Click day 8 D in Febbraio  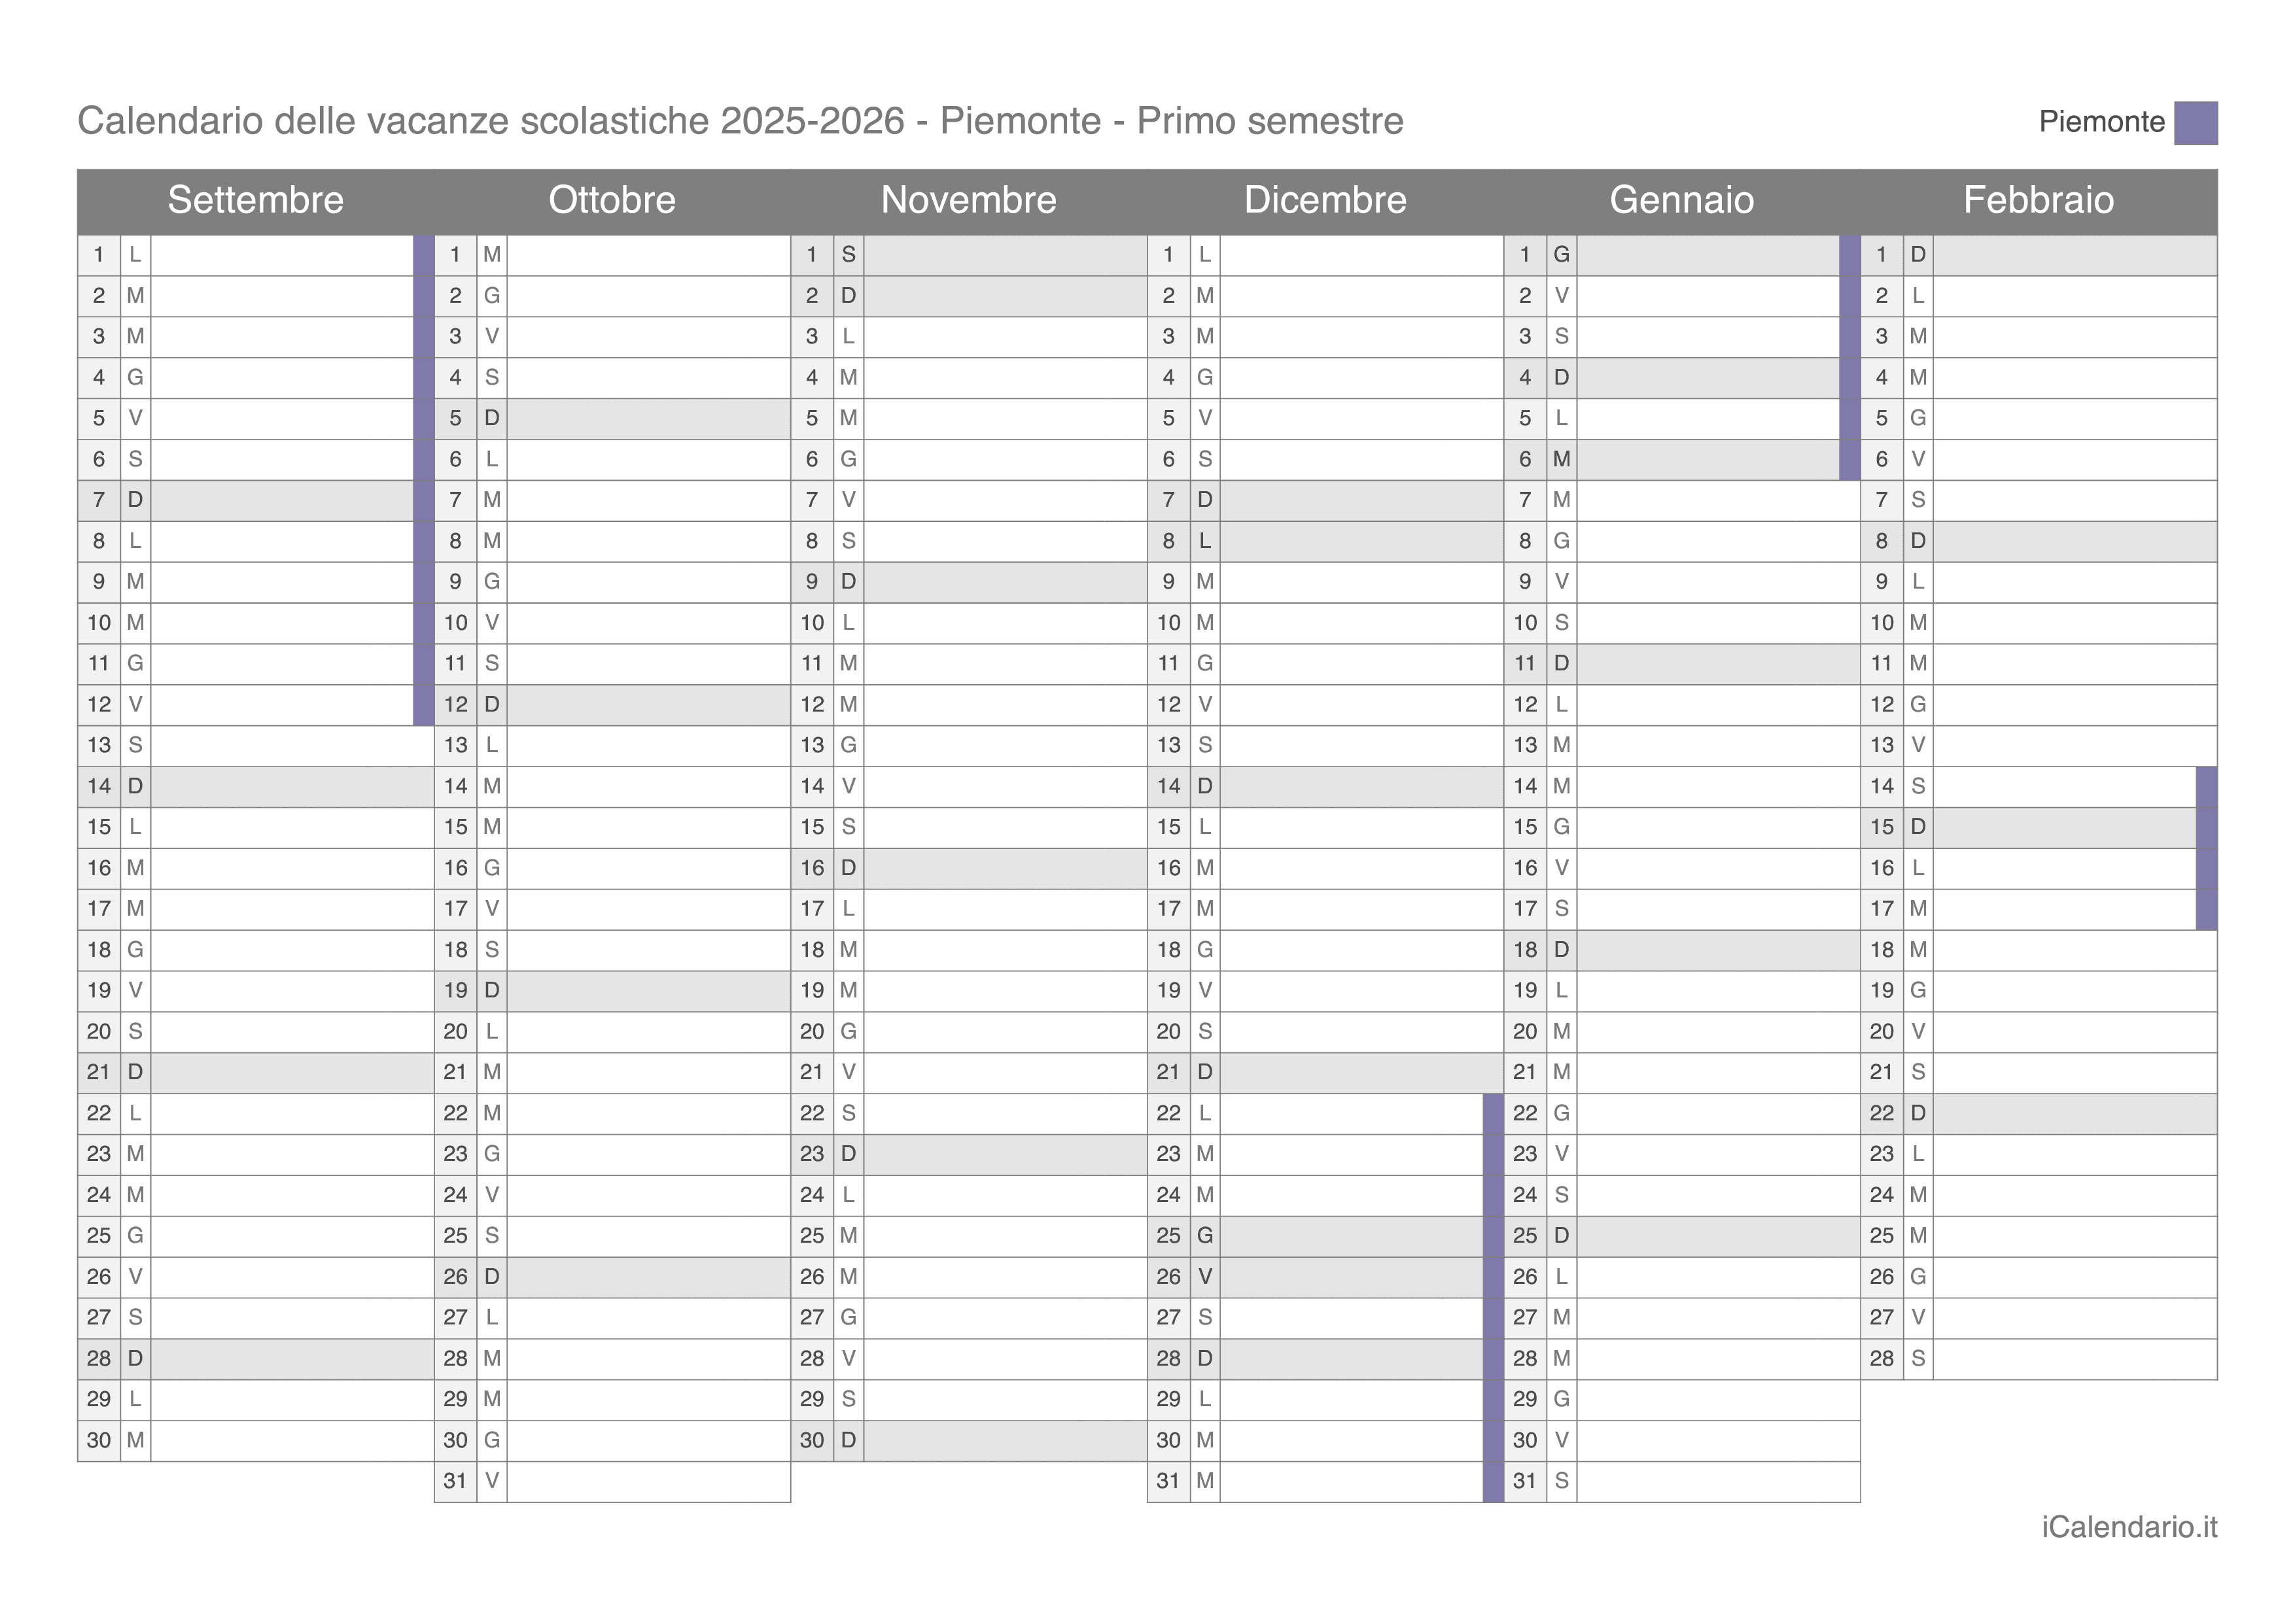coord(2038,541)
